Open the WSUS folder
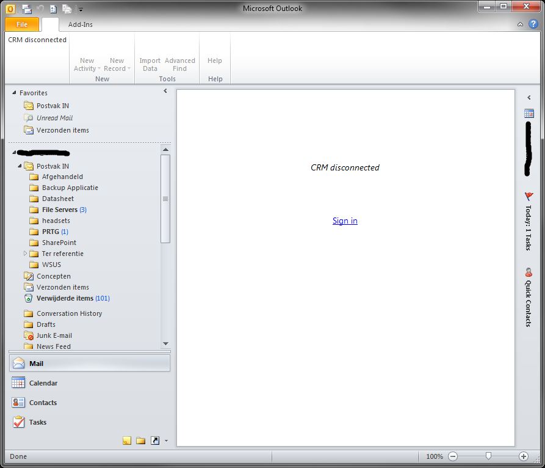This screenshot has width=545, height=468. pos(51,265)
